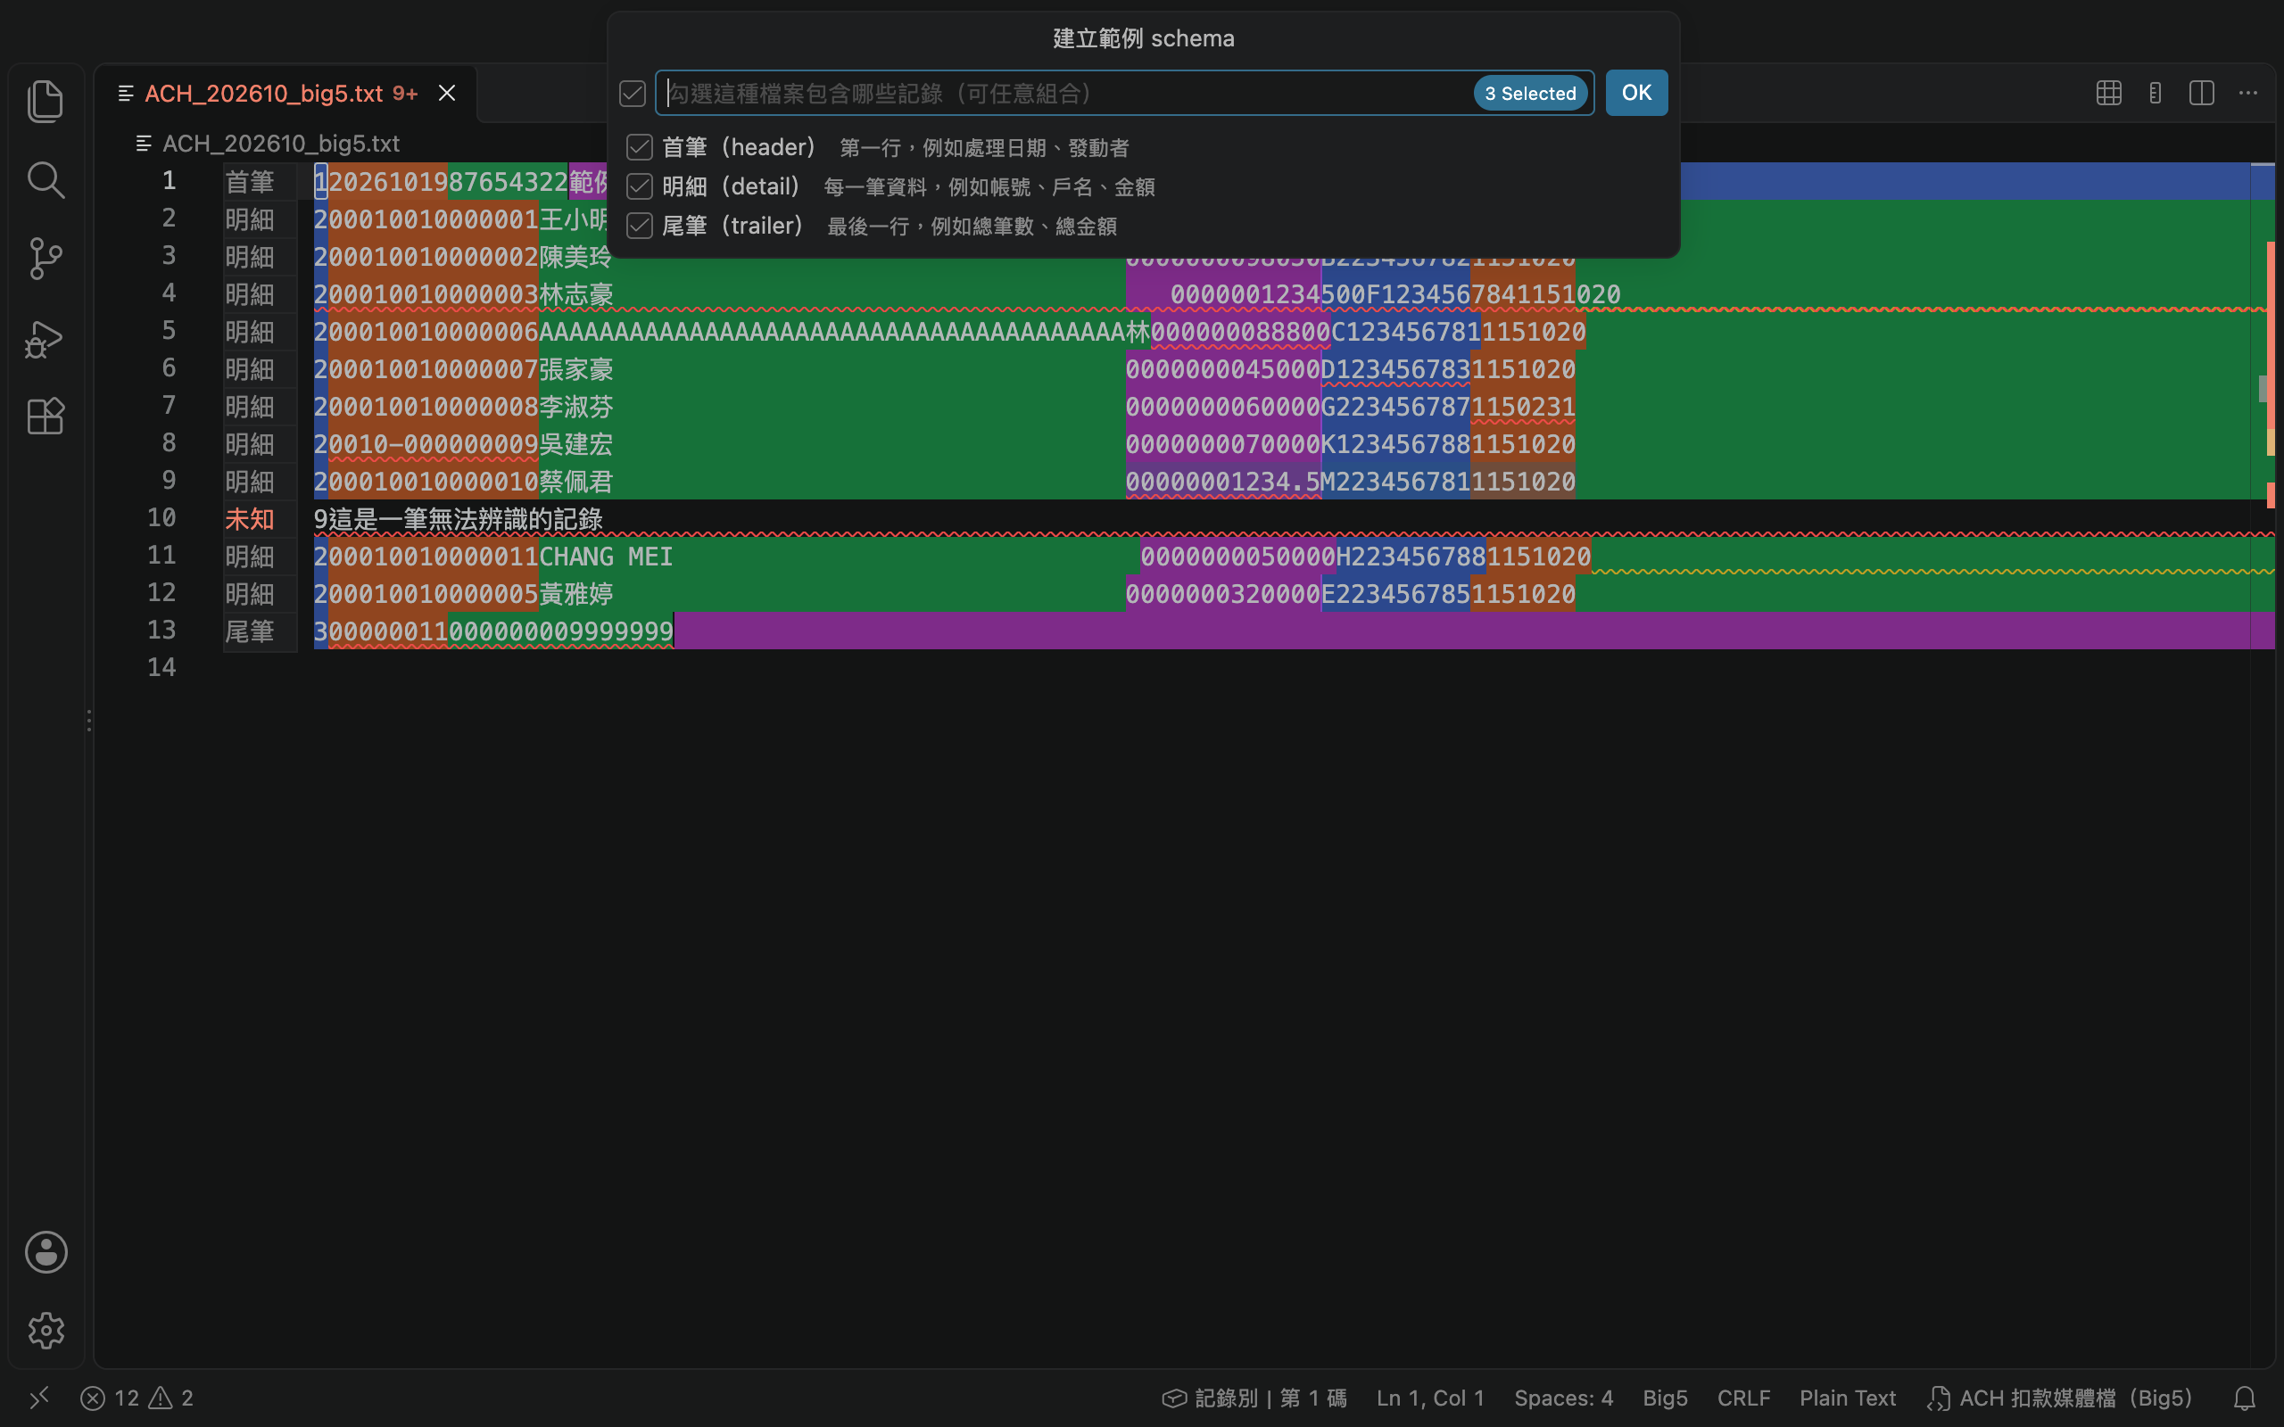This screenshot has width=2284, height=1427.
Task: Open the Search view icon
Action: coord(46,179)
